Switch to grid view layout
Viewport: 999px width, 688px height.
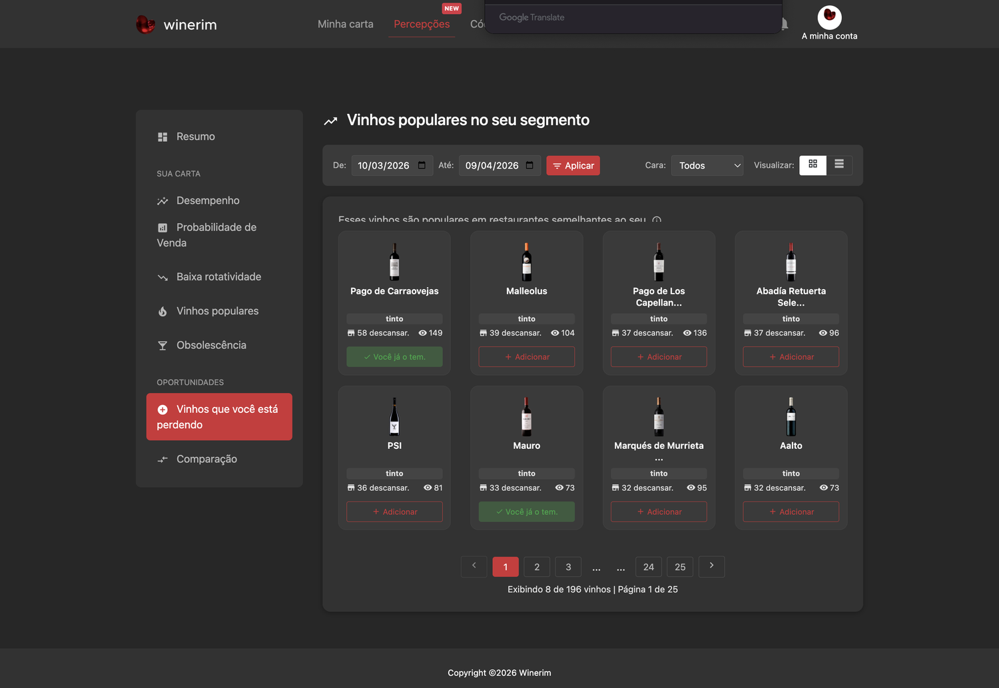813,165
